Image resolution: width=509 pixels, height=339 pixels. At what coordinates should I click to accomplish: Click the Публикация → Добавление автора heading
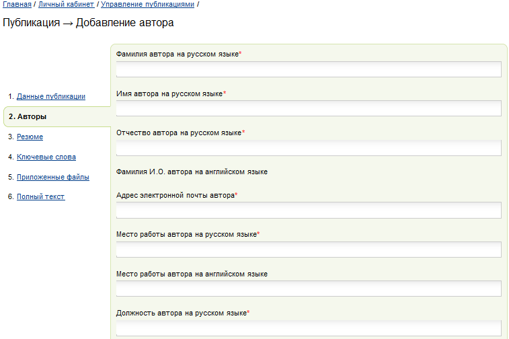[x=88, y=23]
